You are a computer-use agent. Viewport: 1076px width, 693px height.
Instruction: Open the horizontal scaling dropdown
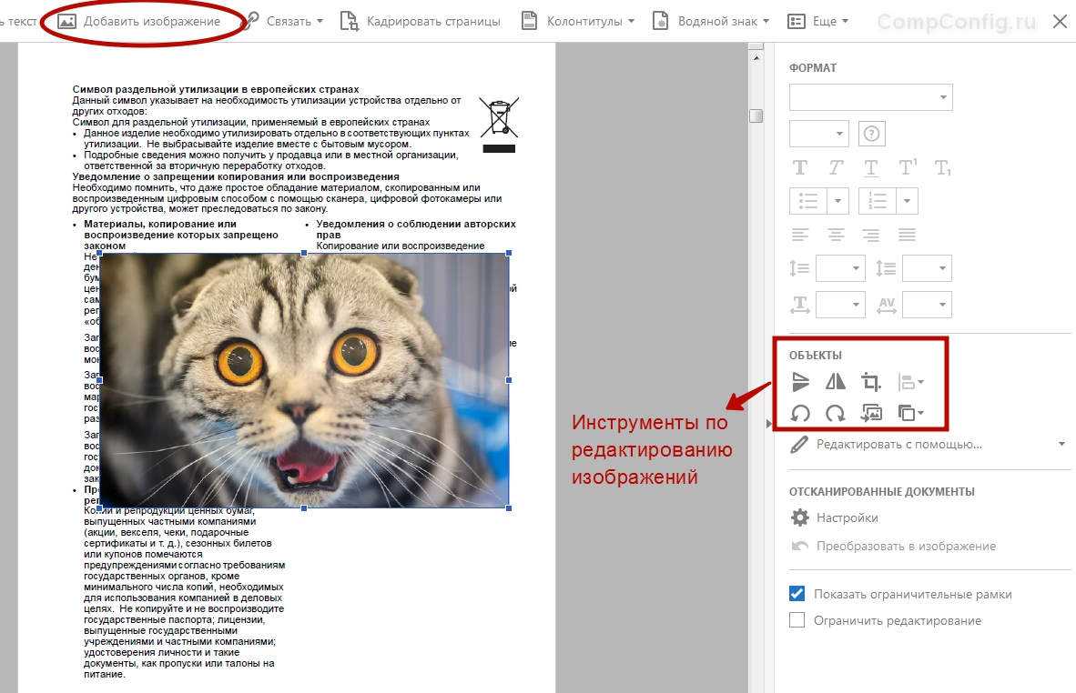point(840,304)
